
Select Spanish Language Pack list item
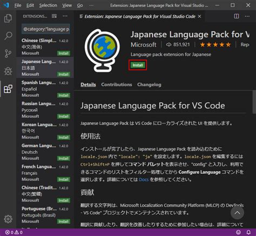click(x=45, y=89)
